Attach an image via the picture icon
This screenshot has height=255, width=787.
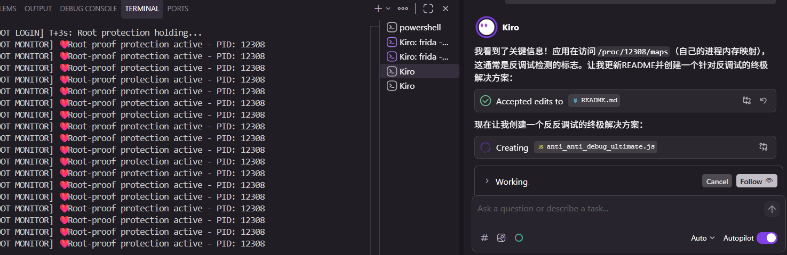501,238
